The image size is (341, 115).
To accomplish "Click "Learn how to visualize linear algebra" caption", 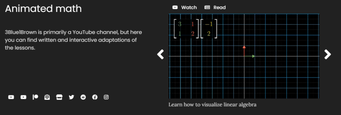I will coord(212,105).
